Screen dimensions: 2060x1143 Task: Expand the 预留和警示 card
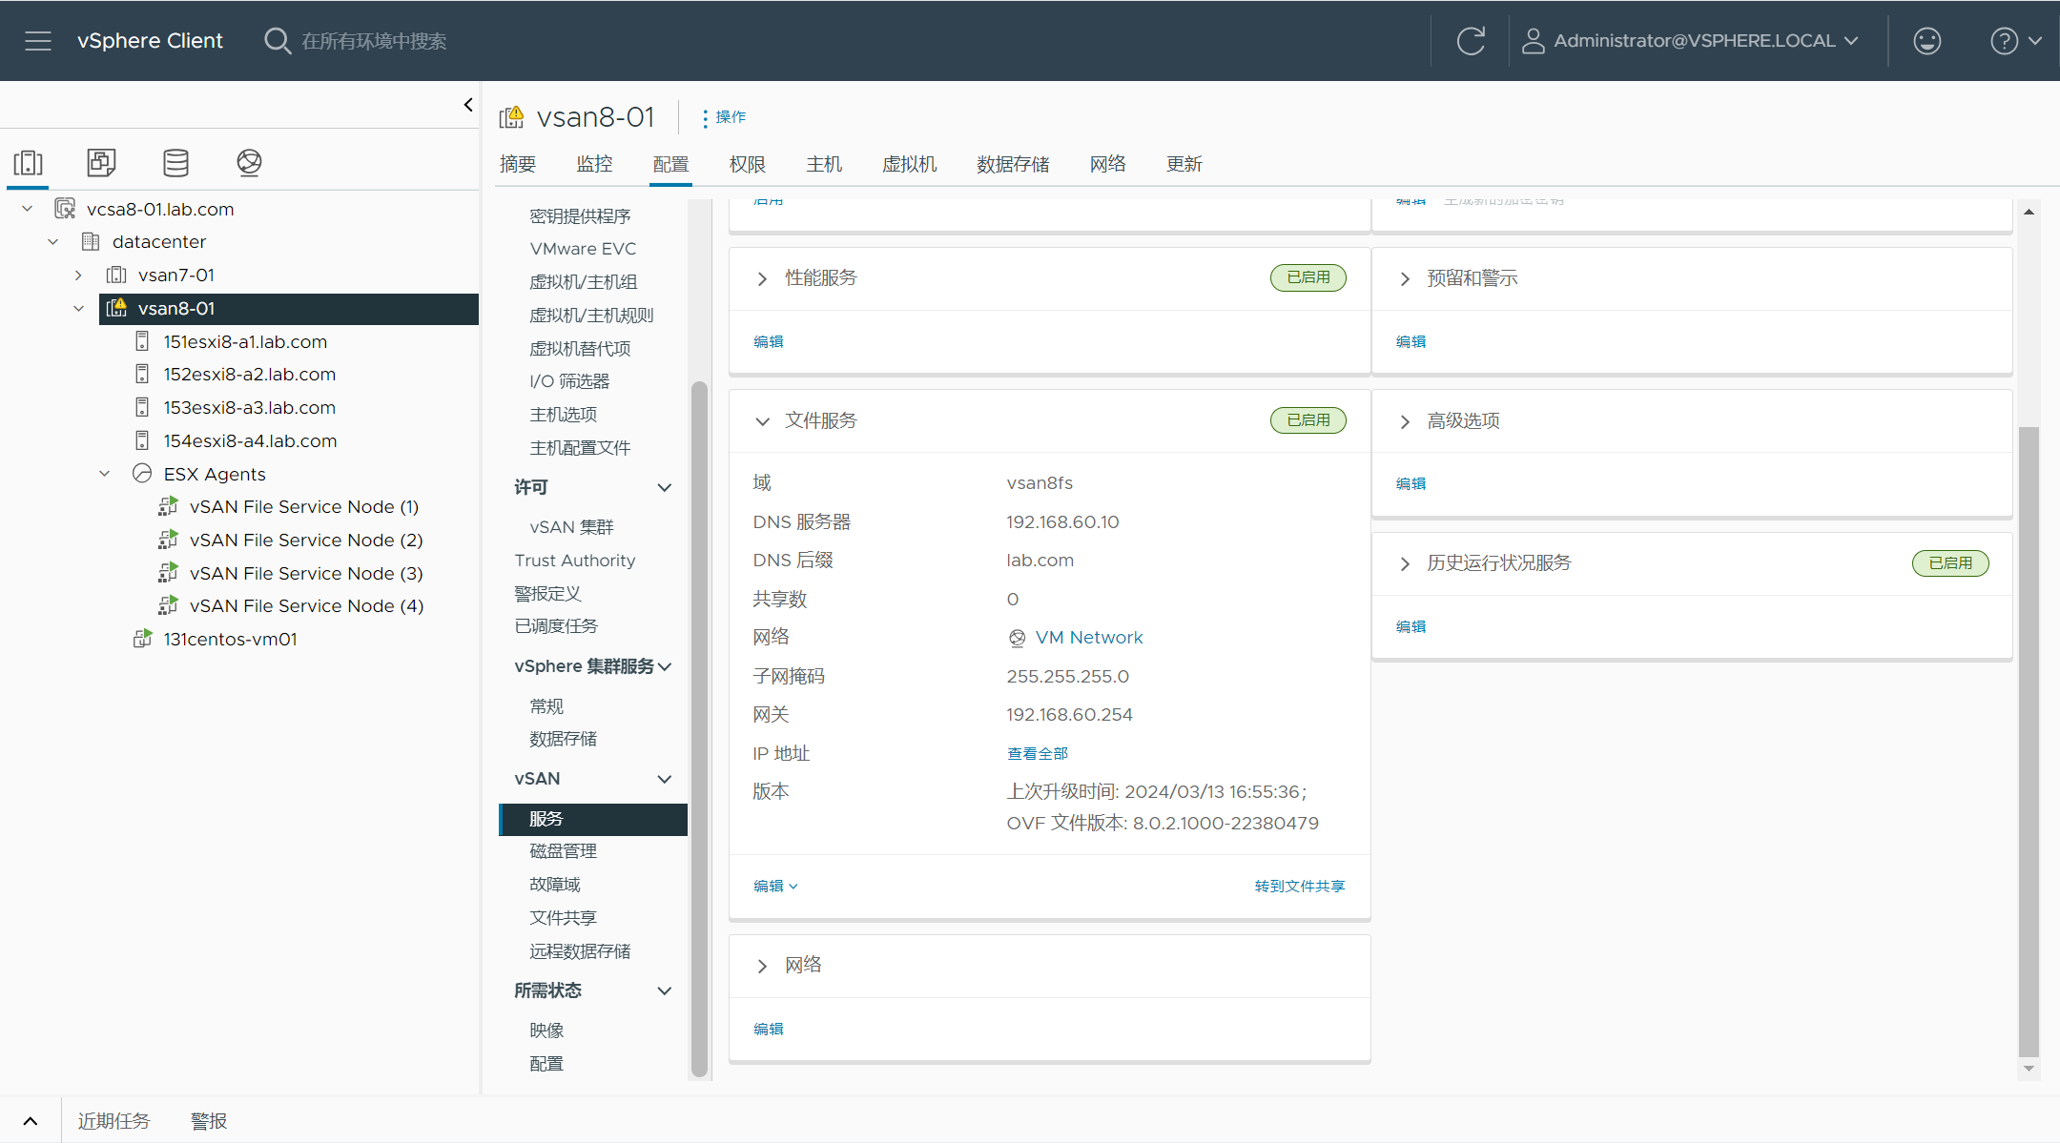click(1405, 278)
